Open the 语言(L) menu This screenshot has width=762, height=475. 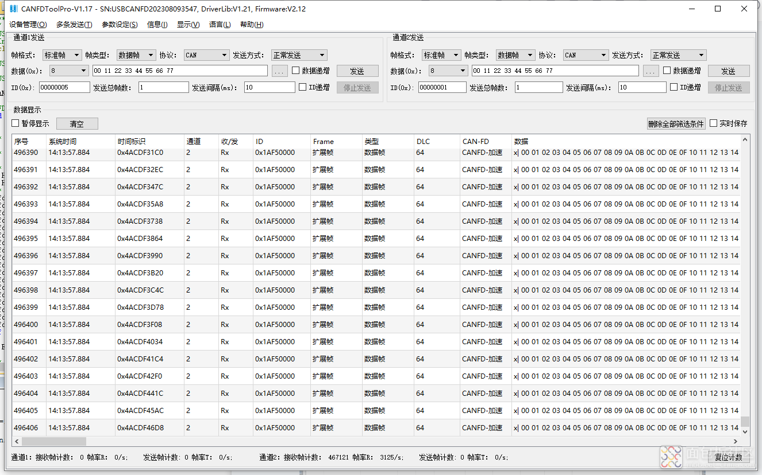click(x=220, y=25)
